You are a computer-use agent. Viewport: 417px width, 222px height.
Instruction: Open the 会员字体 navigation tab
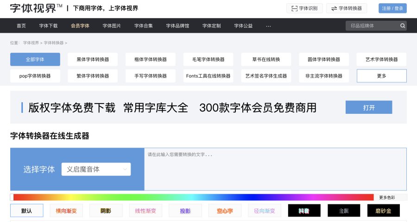pos(80,26)
